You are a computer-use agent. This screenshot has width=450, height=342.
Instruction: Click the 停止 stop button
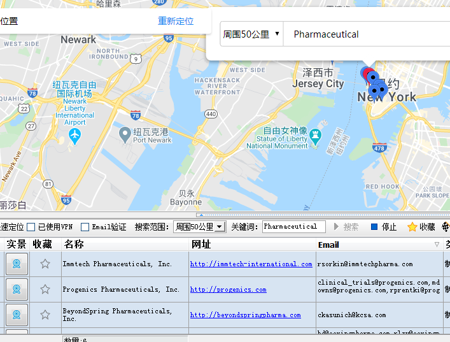pyautogui.click(x=384, y=227)
